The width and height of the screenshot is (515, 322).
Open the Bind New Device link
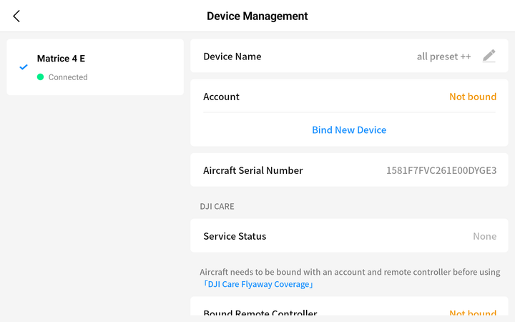(x=349, y=130)
